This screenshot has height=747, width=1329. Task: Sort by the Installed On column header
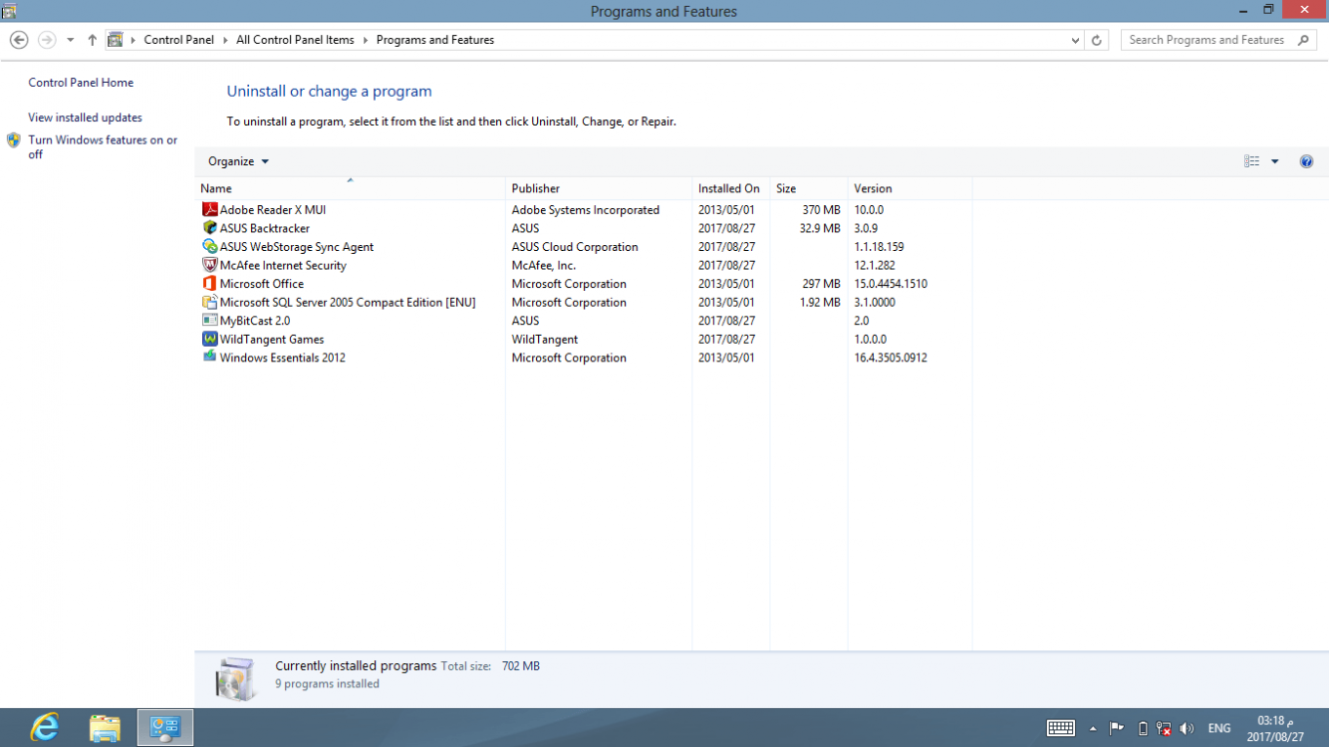(730, 188)
